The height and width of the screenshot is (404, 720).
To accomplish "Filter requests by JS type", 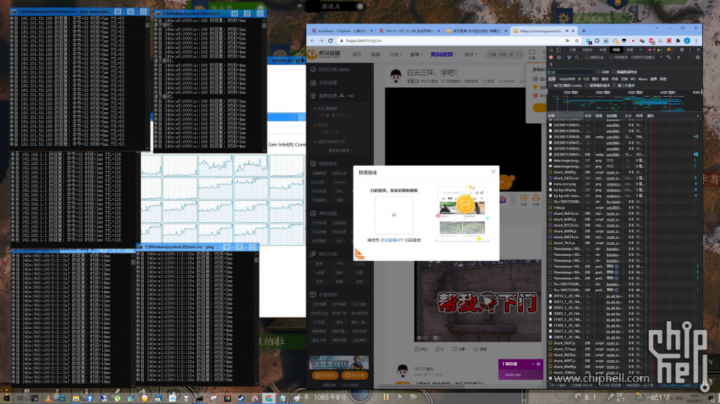I will coord(580,79).
